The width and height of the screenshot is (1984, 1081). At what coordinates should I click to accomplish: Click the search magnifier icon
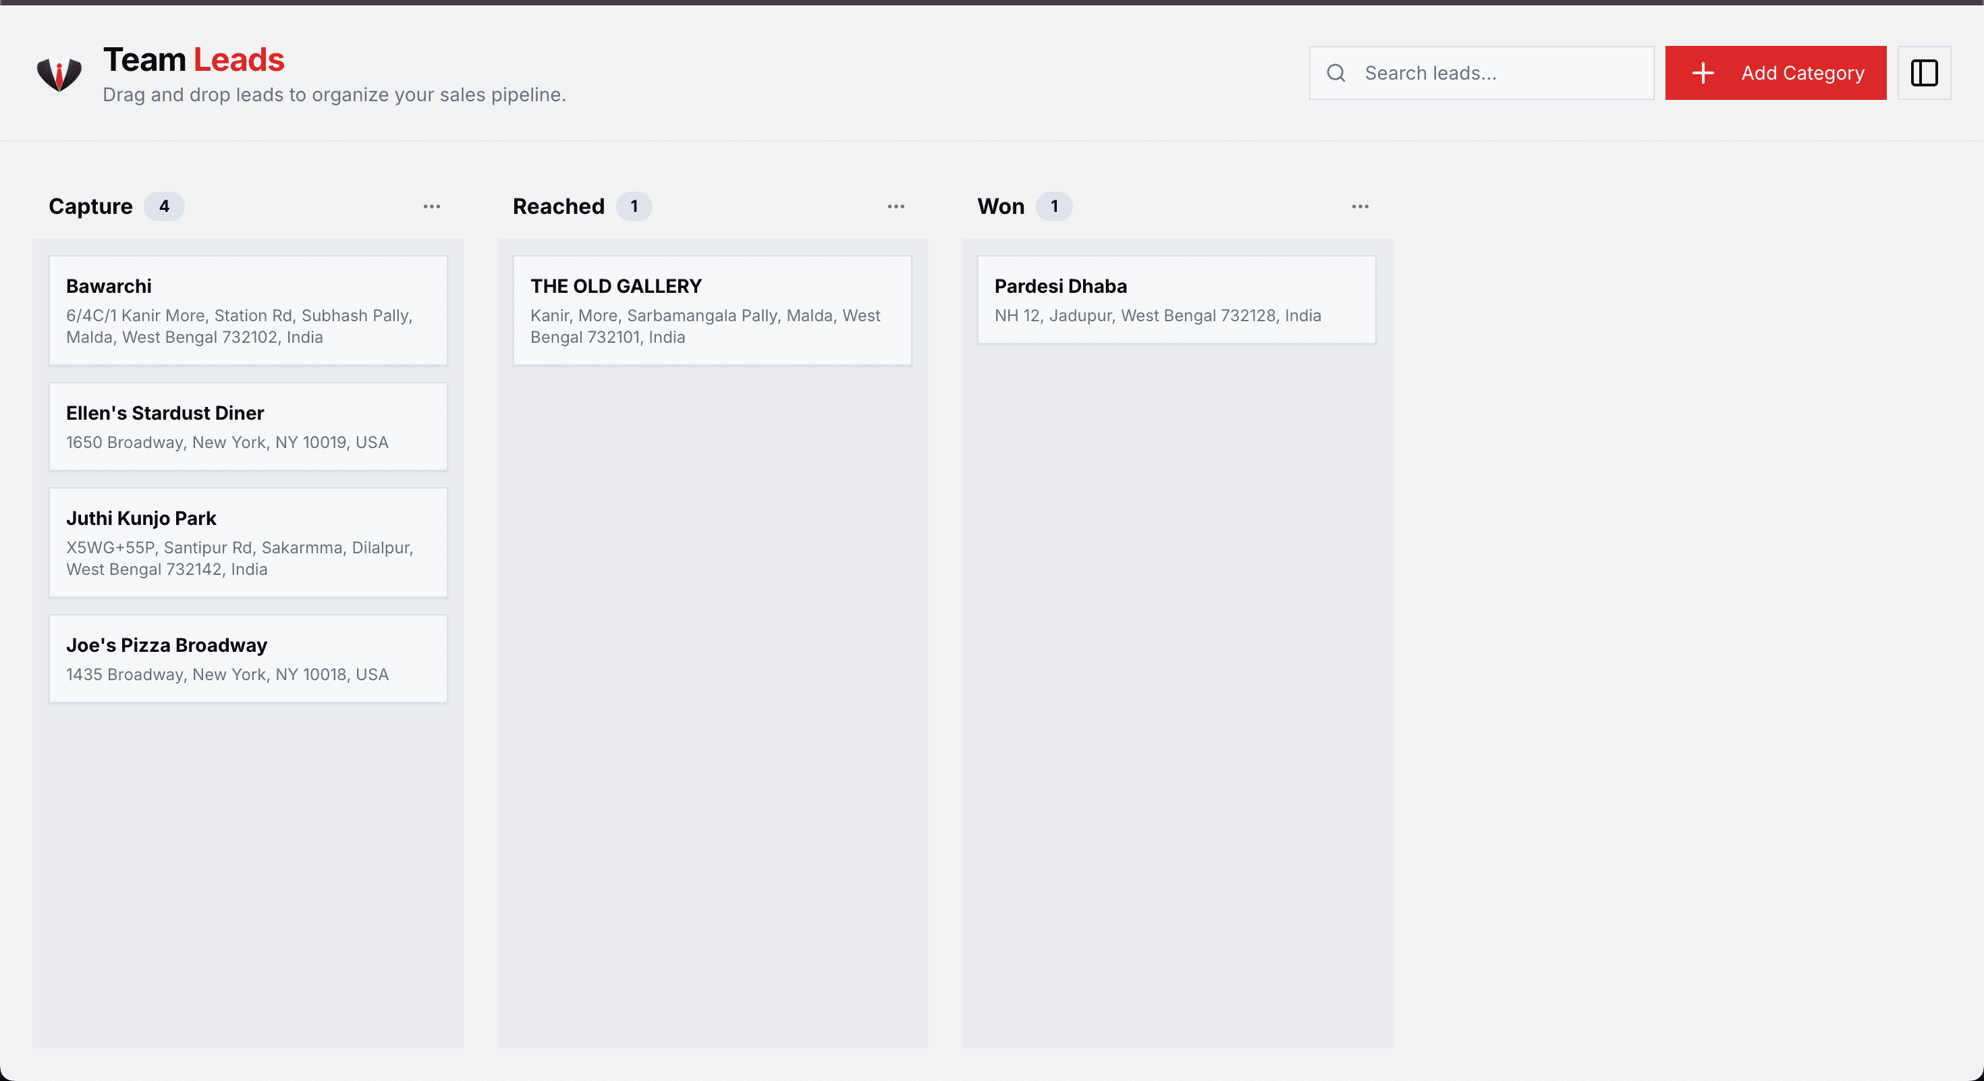coord(1335,73)
